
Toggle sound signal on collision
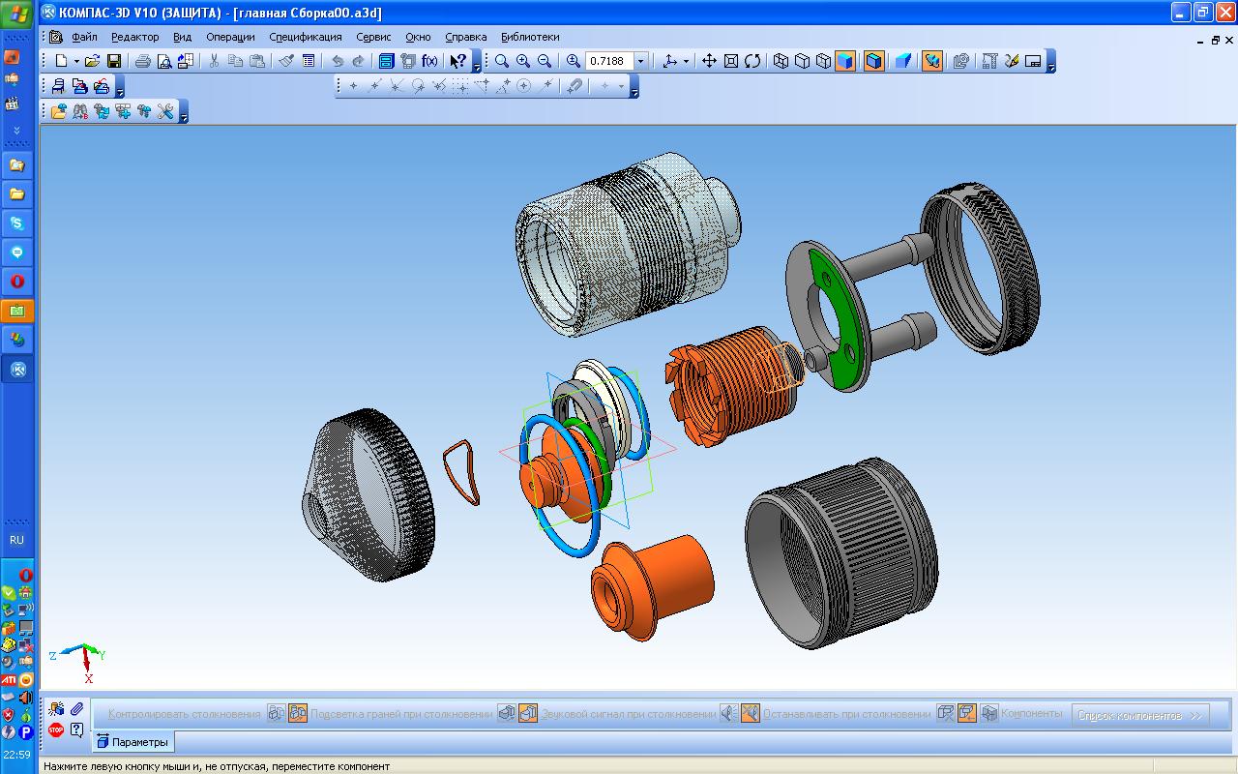click(751, 714)
